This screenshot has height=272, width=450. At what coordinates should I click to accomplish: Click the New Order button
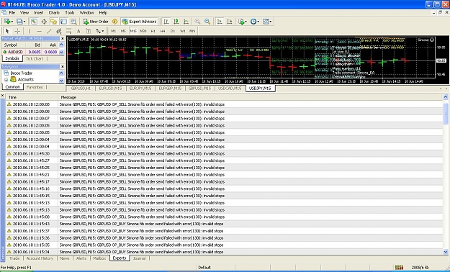(96, 22)
